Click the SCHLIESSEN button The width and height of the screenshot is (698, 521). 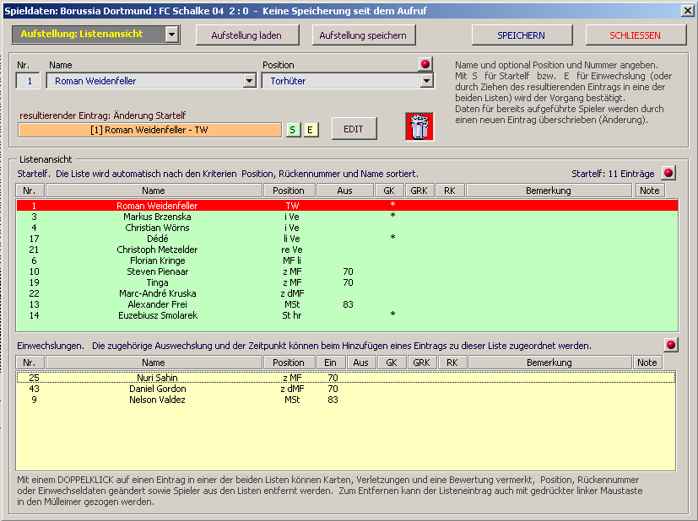pyautogui.click(x=636, y=35)
